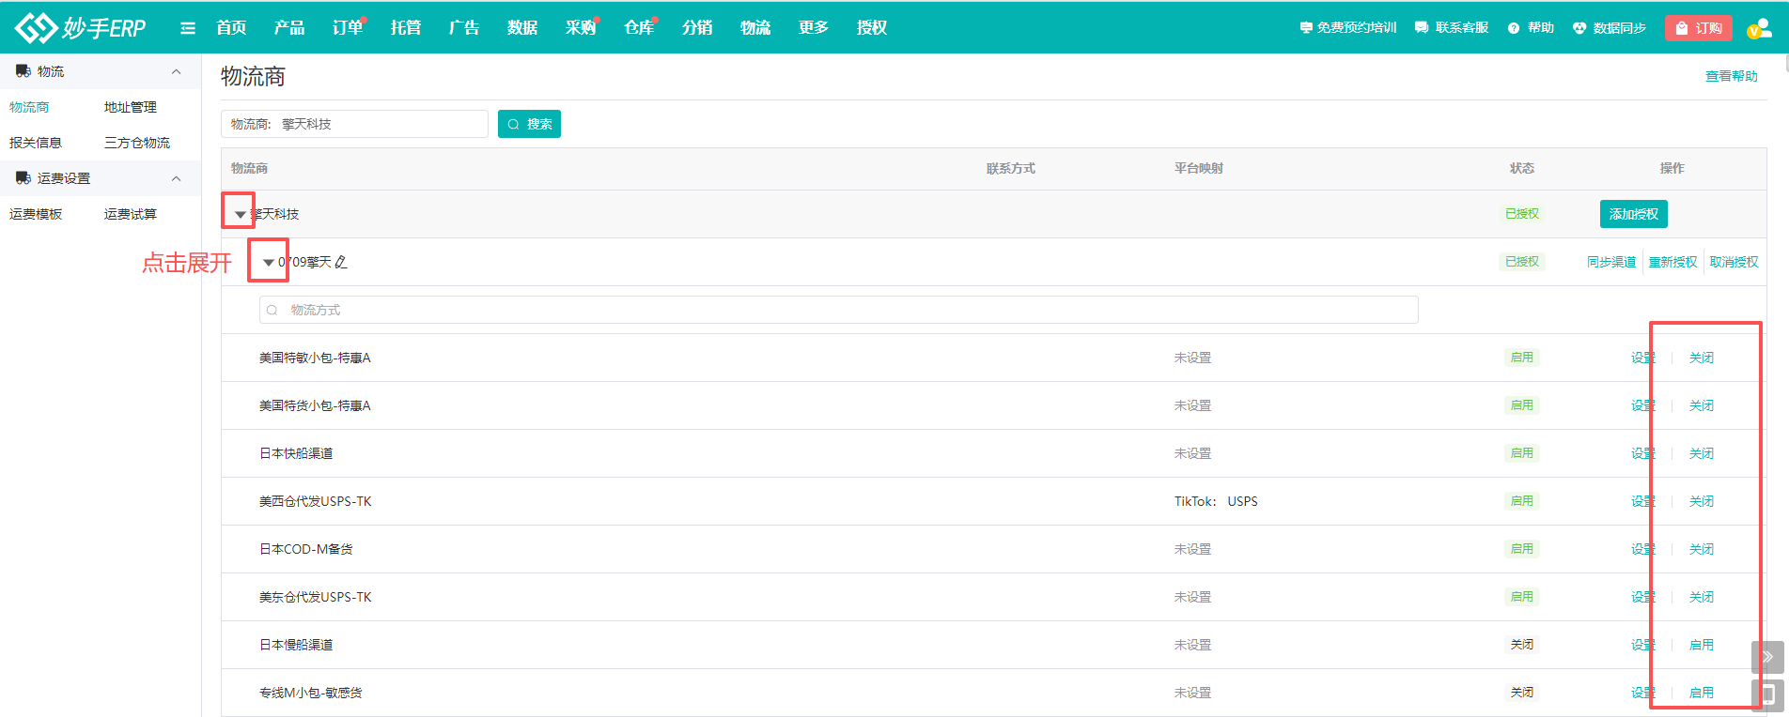Click the 数据同步 icon in header

point(1579,28)
